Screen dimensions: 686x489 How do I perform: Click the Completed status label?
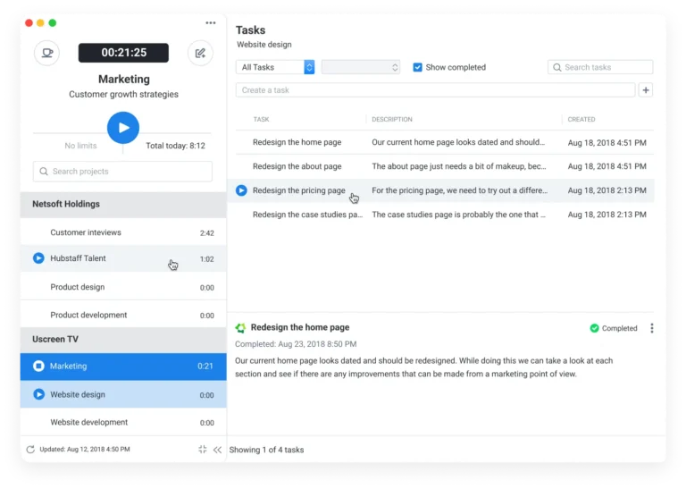[620, 328]
